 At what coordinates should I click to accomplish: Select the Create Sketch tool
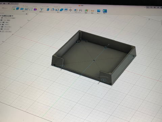click(x=14, y=9)
